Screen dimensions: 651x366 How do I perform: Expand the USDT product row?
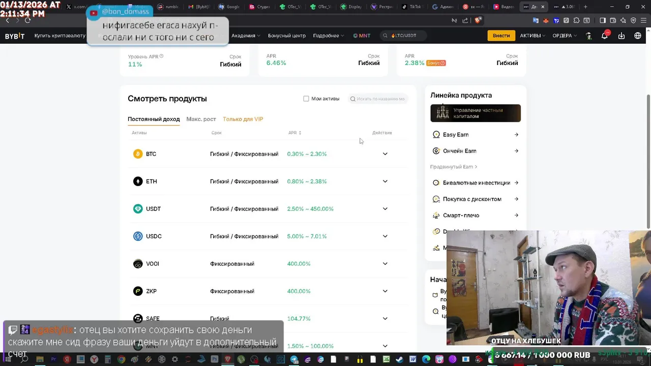tap(385, 208)
